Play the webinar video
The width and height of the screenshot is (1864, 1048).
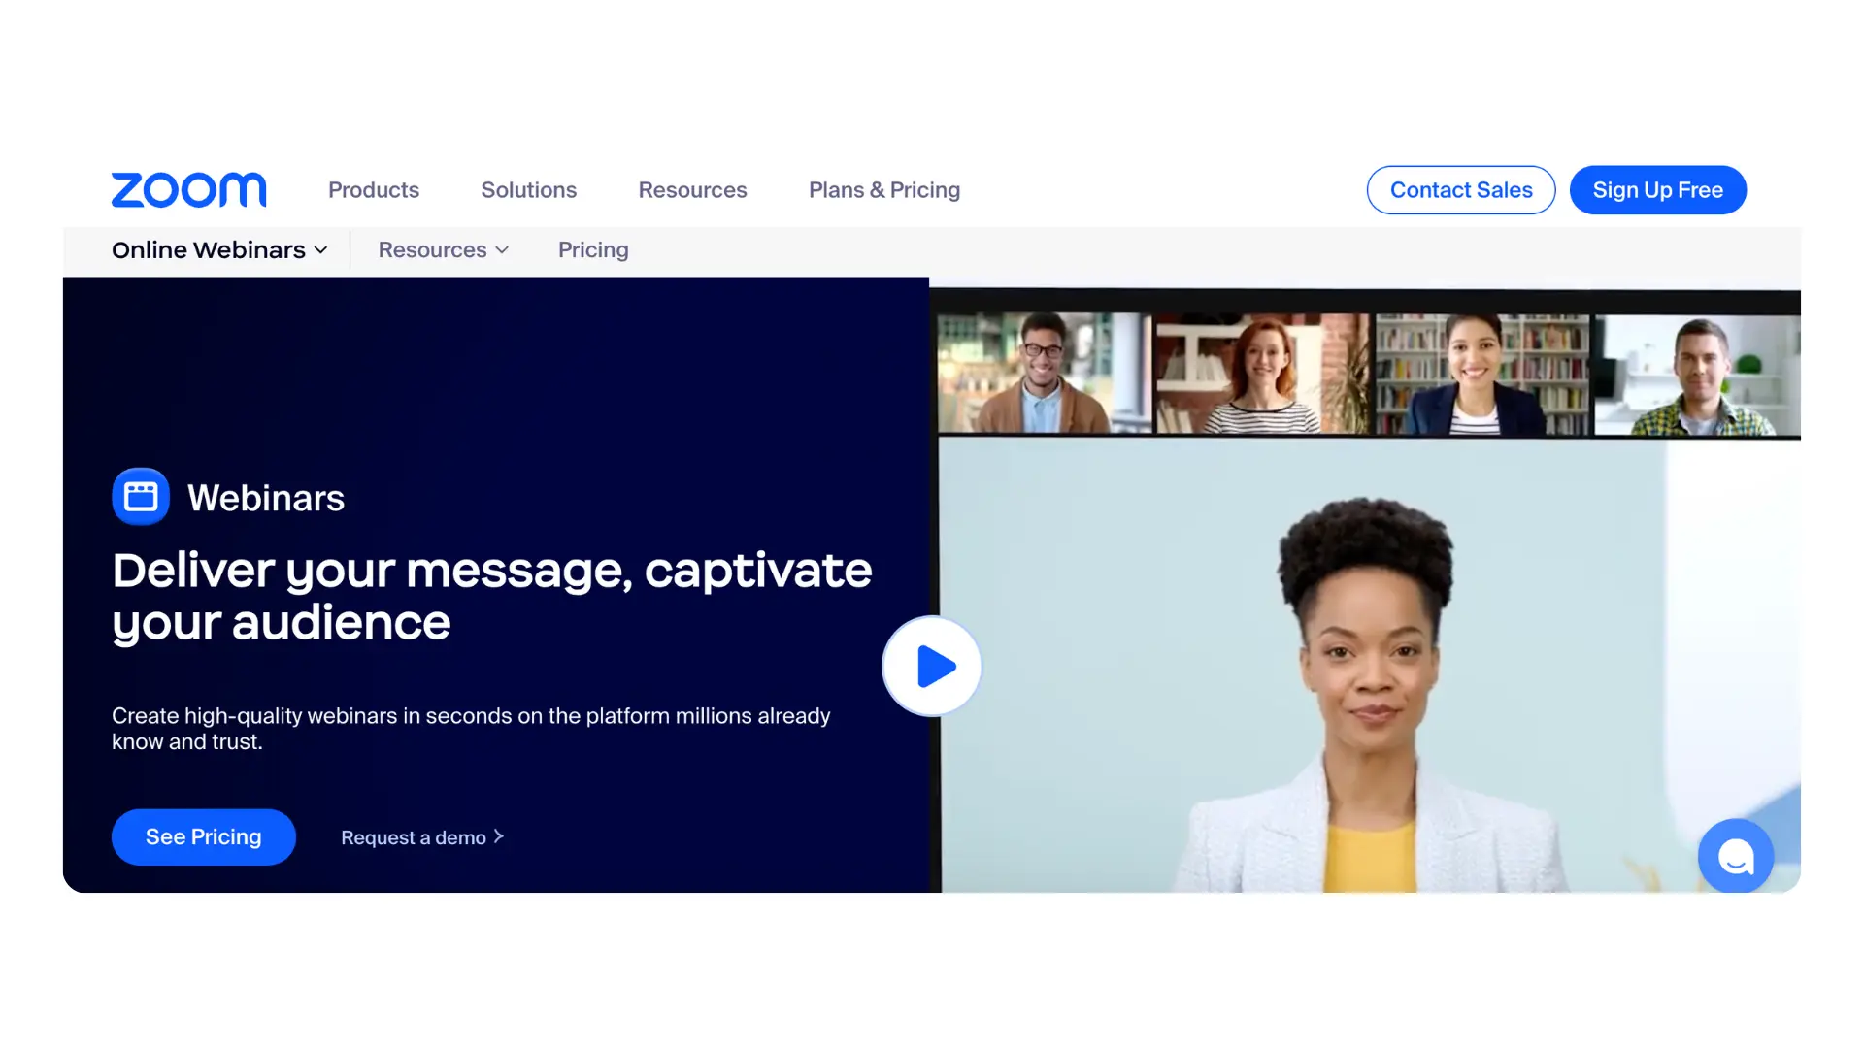[932, 667]
